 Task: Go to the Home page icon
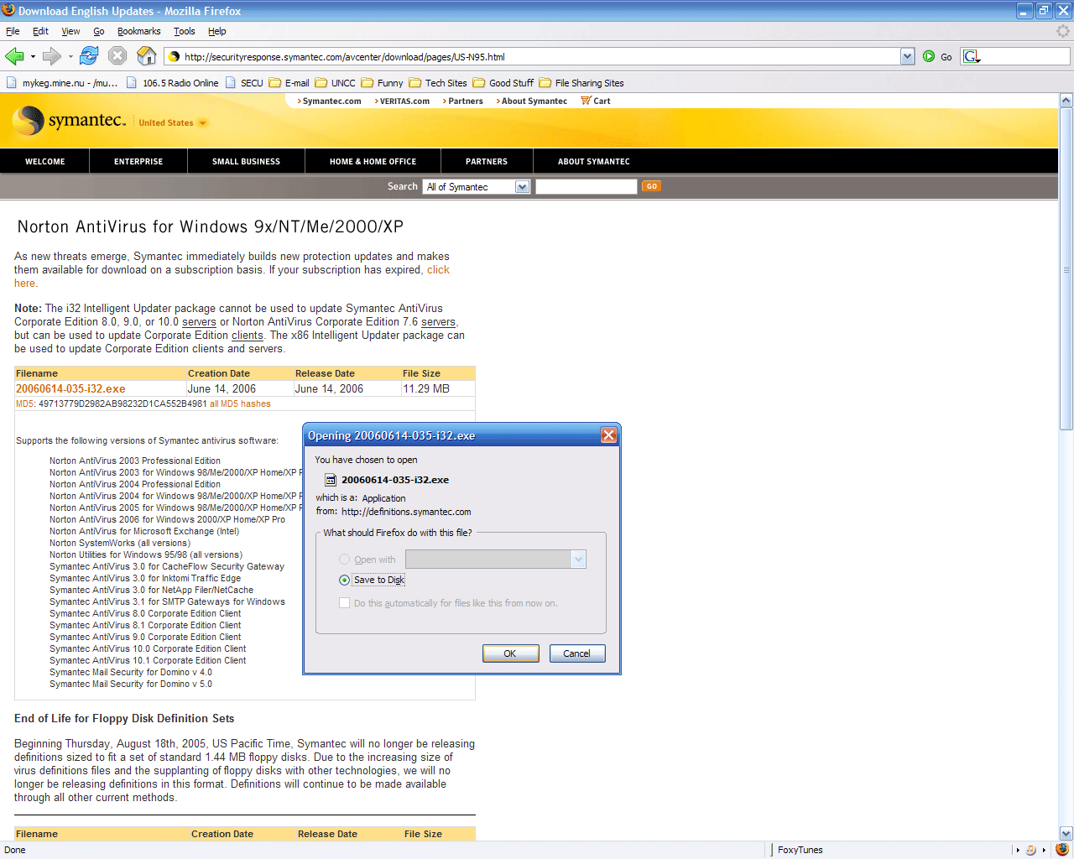pyautogui.click(x=147, y=56)
